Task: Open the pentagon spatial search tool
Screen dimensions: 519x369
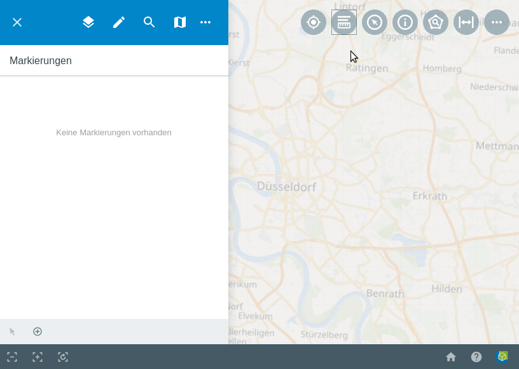Action: point(436,22)
